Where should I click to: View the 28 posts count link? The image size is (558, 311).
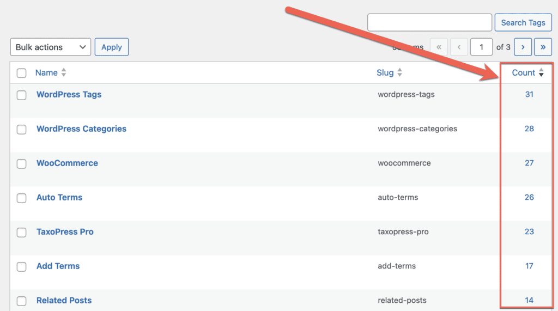coord(529,129)
